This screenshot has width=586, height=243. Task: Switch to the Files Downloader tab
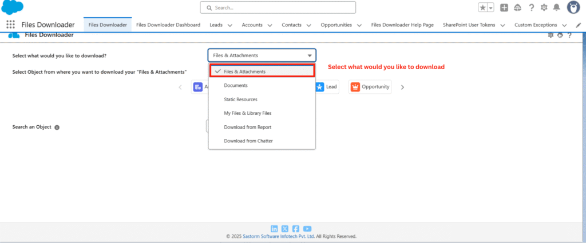(108, 25)
